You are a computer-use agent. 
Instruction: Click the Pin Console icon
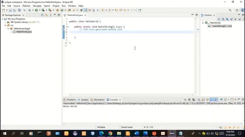pyautogui.click(x=221, y=100)
